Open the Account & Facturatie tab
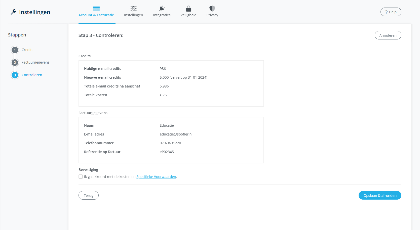This screenshot has width=420, height=230. pos(96,15)
